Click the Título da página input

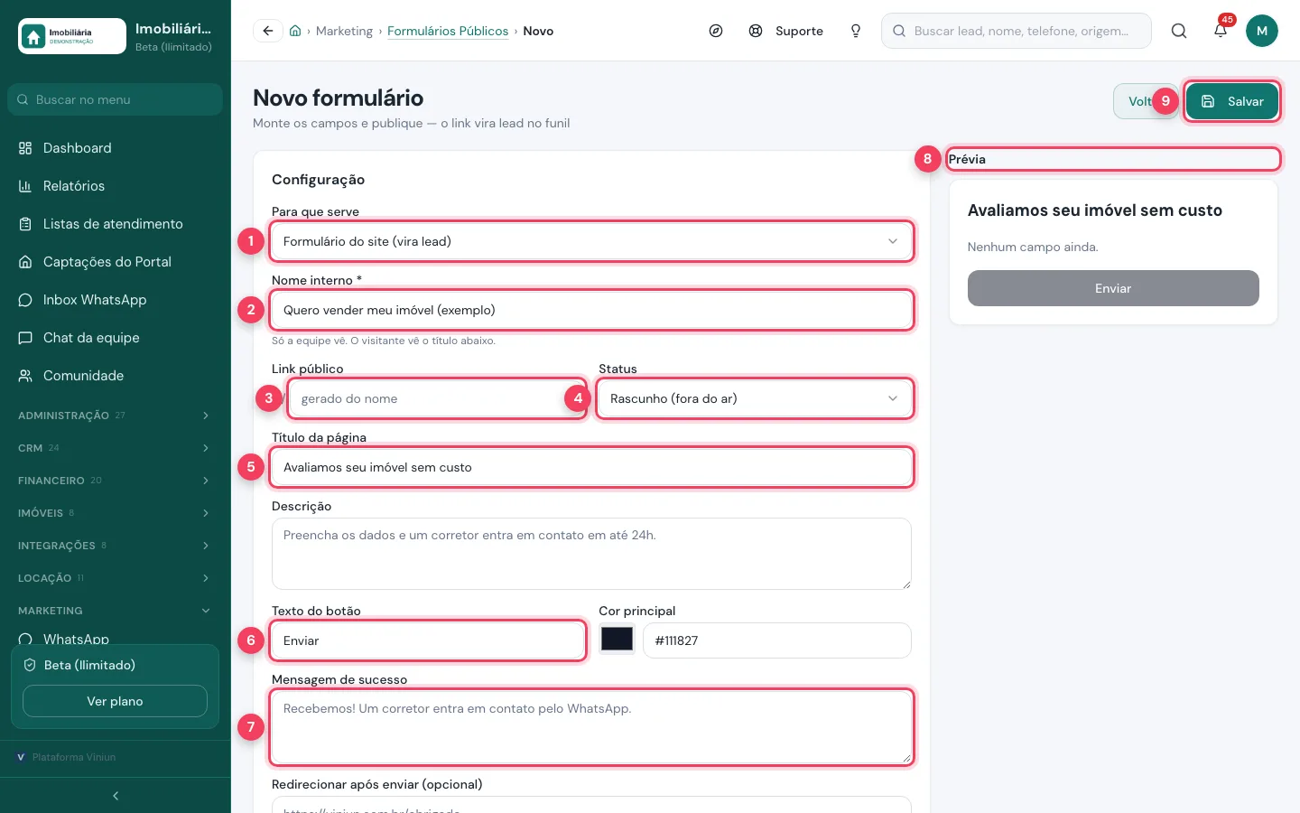click(x=591, y=467)
